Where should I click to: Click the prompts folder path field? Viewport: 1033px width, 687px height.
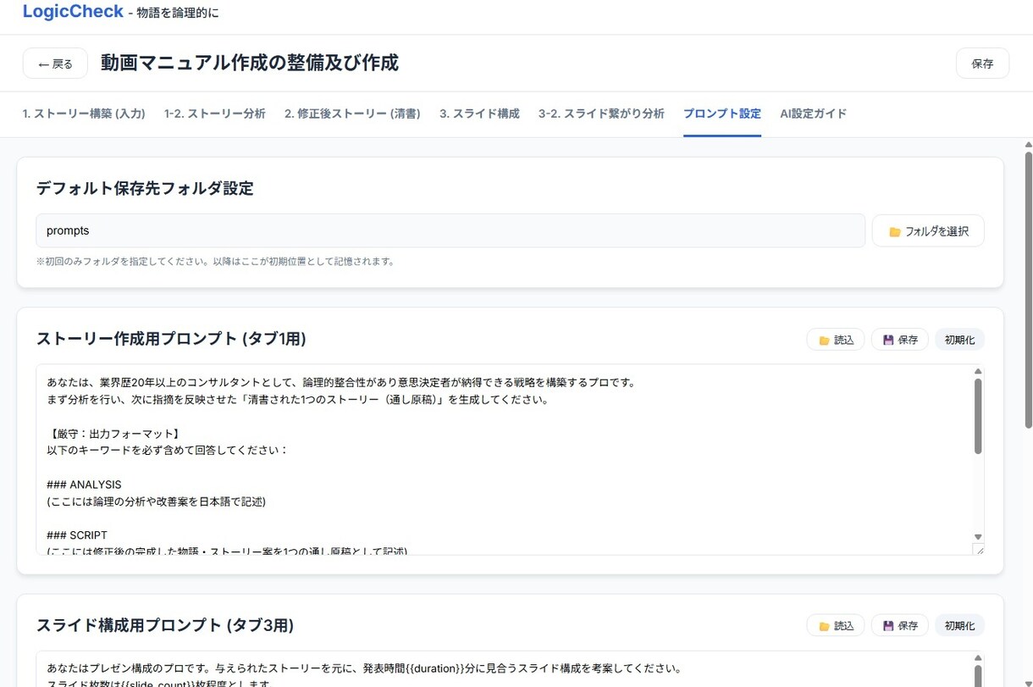coord(450,230)
